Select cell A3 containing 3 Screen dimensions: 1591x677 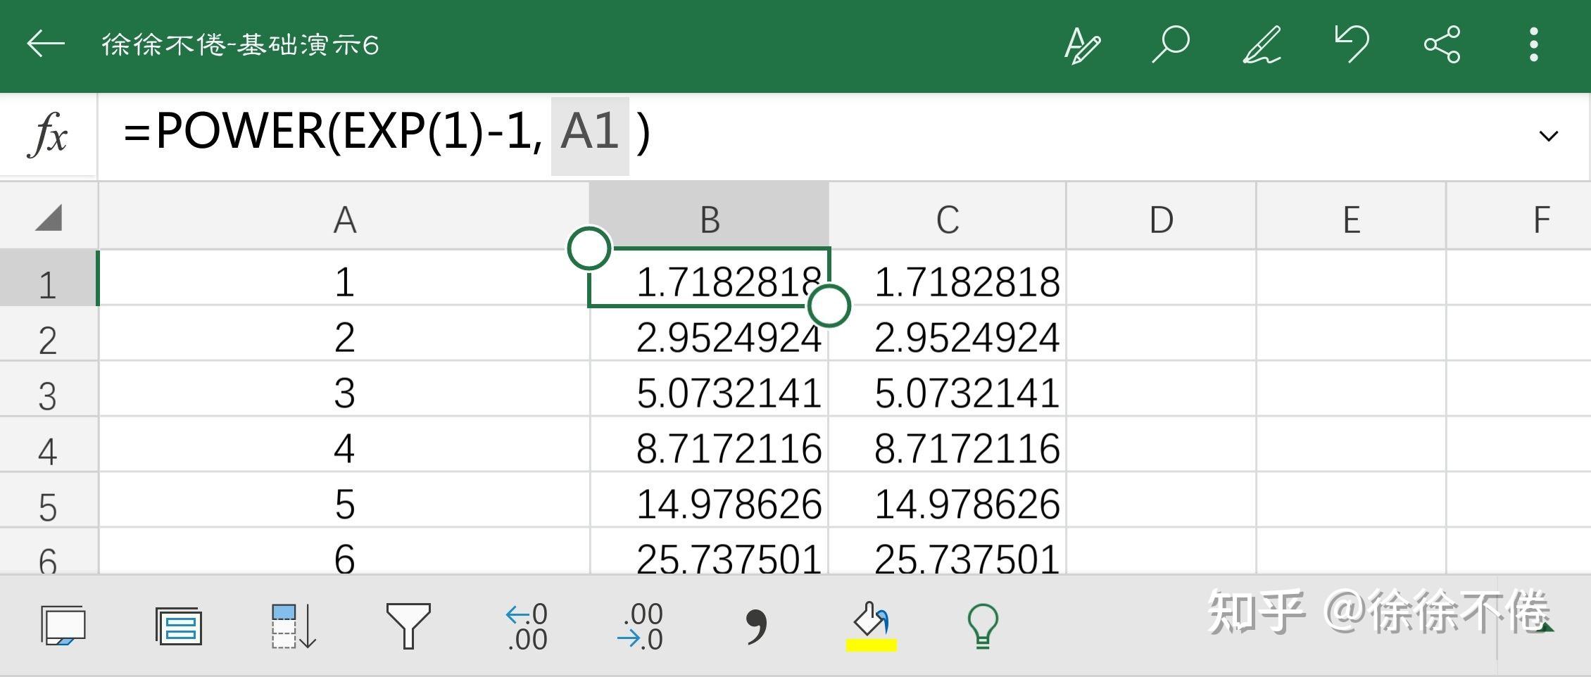(344, 390)
